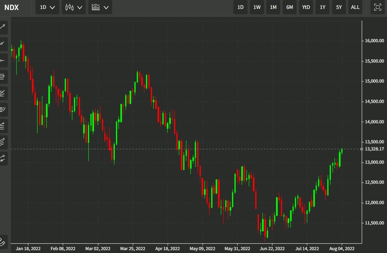Select the ray line drawing tool
The width and height of the screenshot is (387, 253).
3,44
